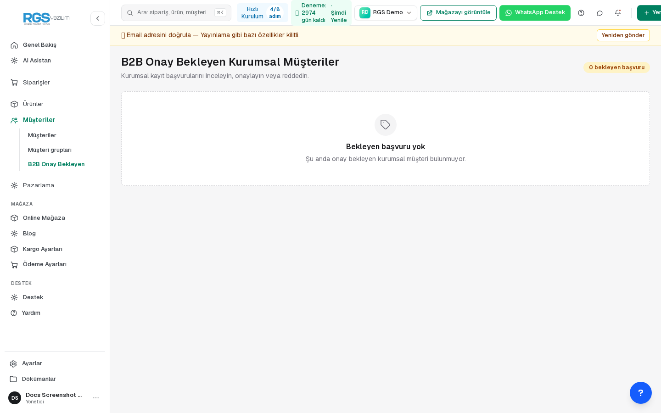661x413 pixels.
Task: Click the Dökümanlar folder icon
Action: pos(13,379)
